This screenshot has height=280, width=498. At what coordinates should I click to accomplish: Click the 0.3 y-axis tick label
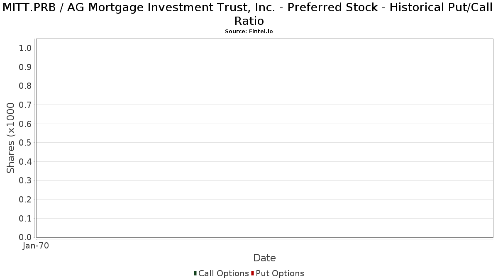pos(25,180)
